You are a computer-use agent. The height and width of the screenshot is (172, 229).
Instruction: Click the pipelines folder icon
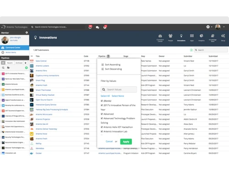(x=8, y=67)
